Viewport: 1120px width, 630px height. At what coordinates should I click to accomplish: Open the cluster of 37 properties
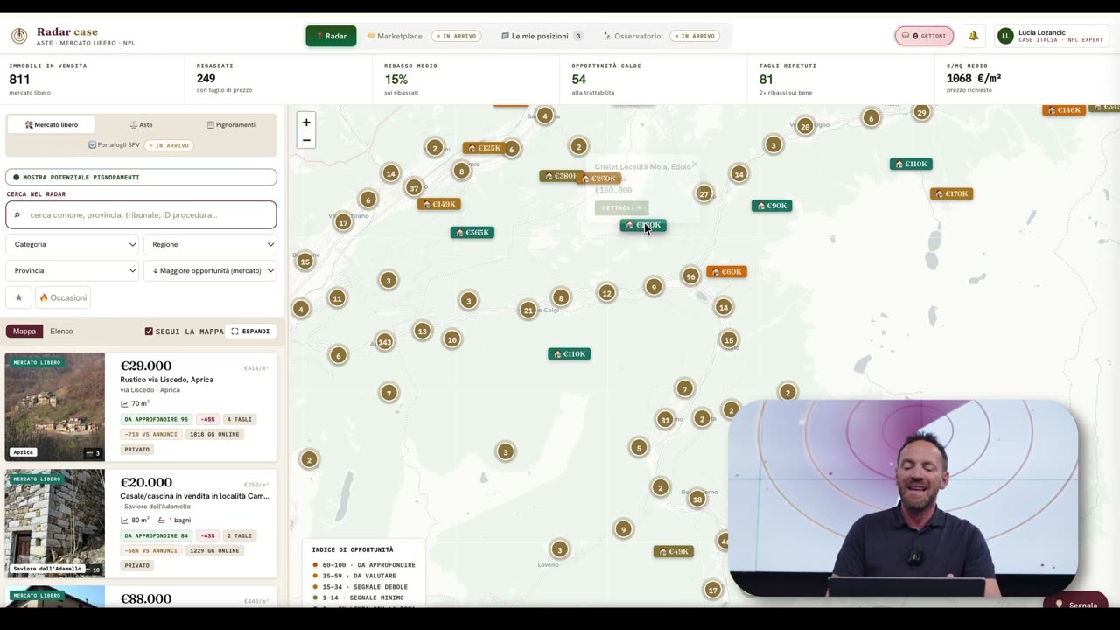pos(414,187)
